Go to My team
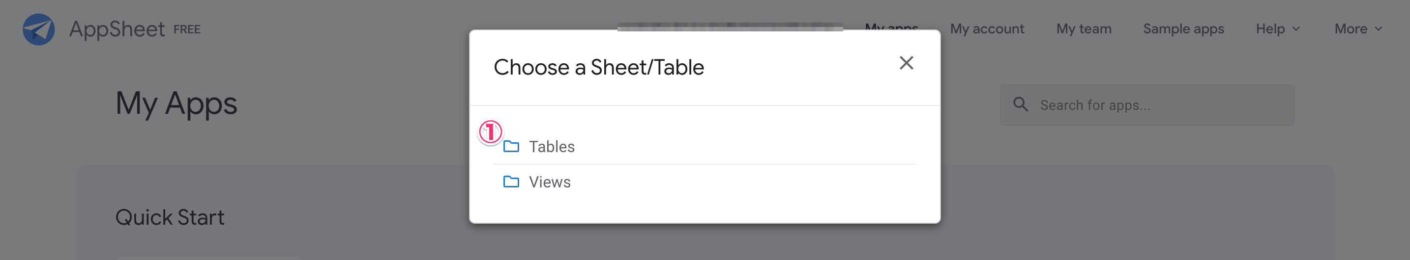 [1083, 29]
